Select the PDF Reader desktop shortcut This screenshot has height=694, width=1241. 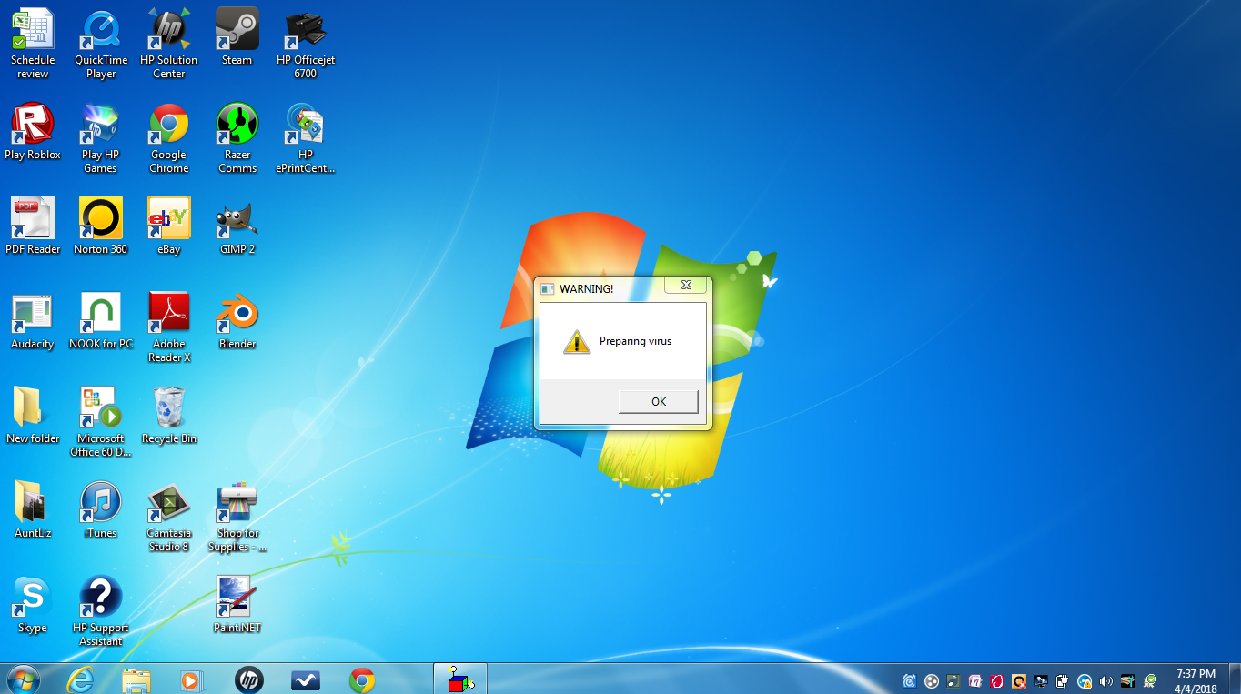click(x=33, y=226)
